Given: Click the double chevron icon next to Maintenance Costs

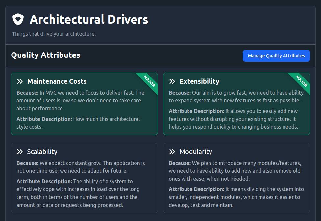Looking at the screenshot, I should tap(20, 81).
